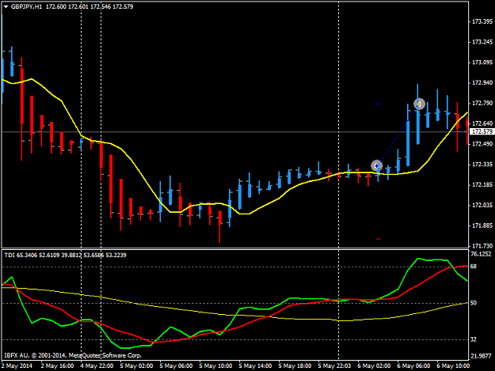Click price scale value 171.885
Screen dimensions: 495x371
[x=482, y=225]
